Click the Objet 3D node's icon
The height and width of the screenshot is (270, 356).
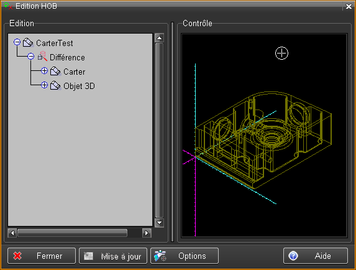click(56, 85)
